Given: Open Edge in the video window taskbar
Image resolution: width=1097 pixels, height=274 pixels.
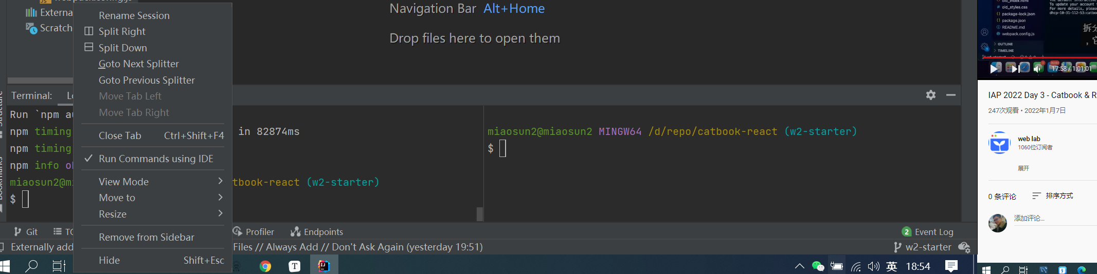Looking at the screenshot, I should (1082, 270).
